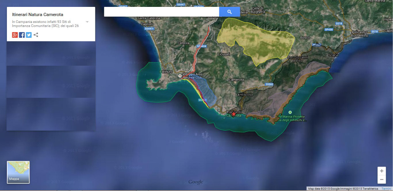Open the Termini link
This screenshot has width=393, height=191.
coord(386,188)
